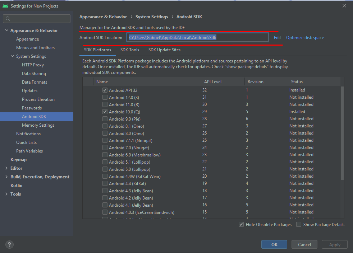This screenshot has width=353, height=253.
Task: Click Installed status for Android API 32
Action: pos(297,90)
